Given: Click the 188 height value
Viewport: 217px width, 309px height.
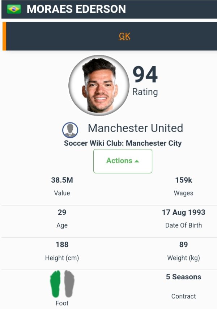Looking at the screenshot, I should [62, 245].
